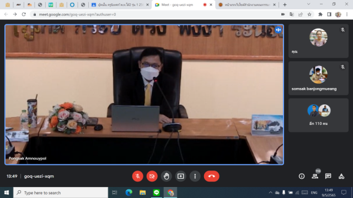The height and width of the screenshot is (198, 353).
Task: Click the share this page icon
Action: (x=301, y=14)
